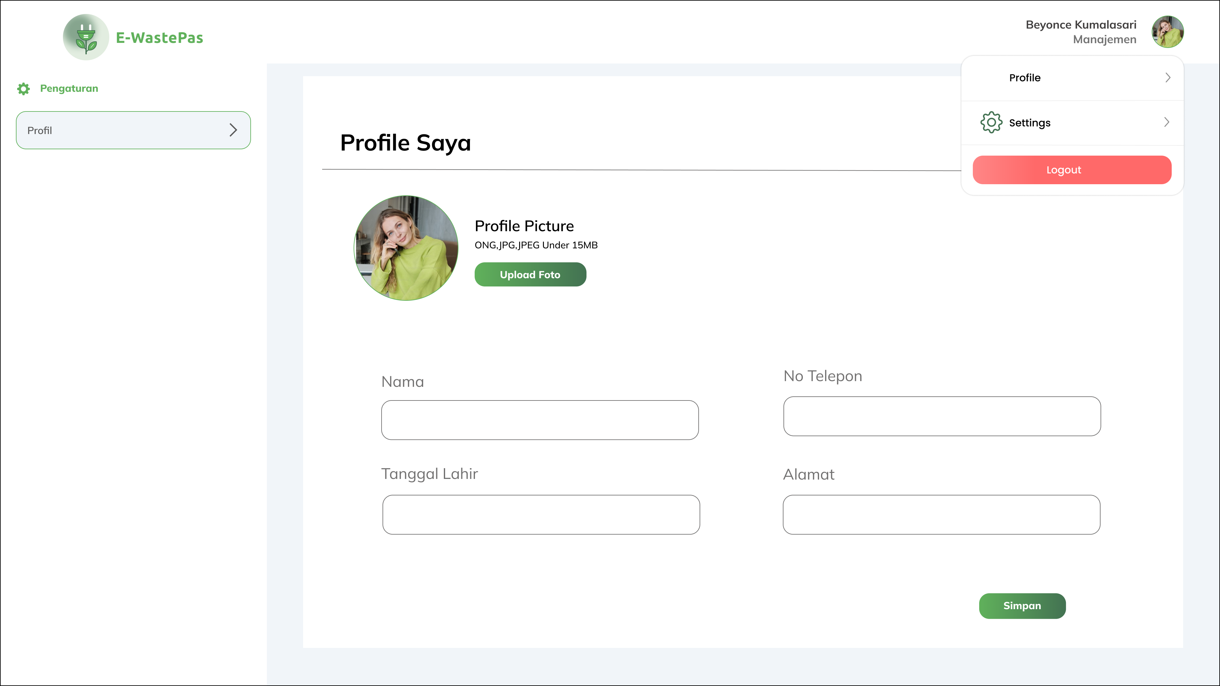
Task: Click the Pengaturan gear icon
Action: click(x=23, y=89)
